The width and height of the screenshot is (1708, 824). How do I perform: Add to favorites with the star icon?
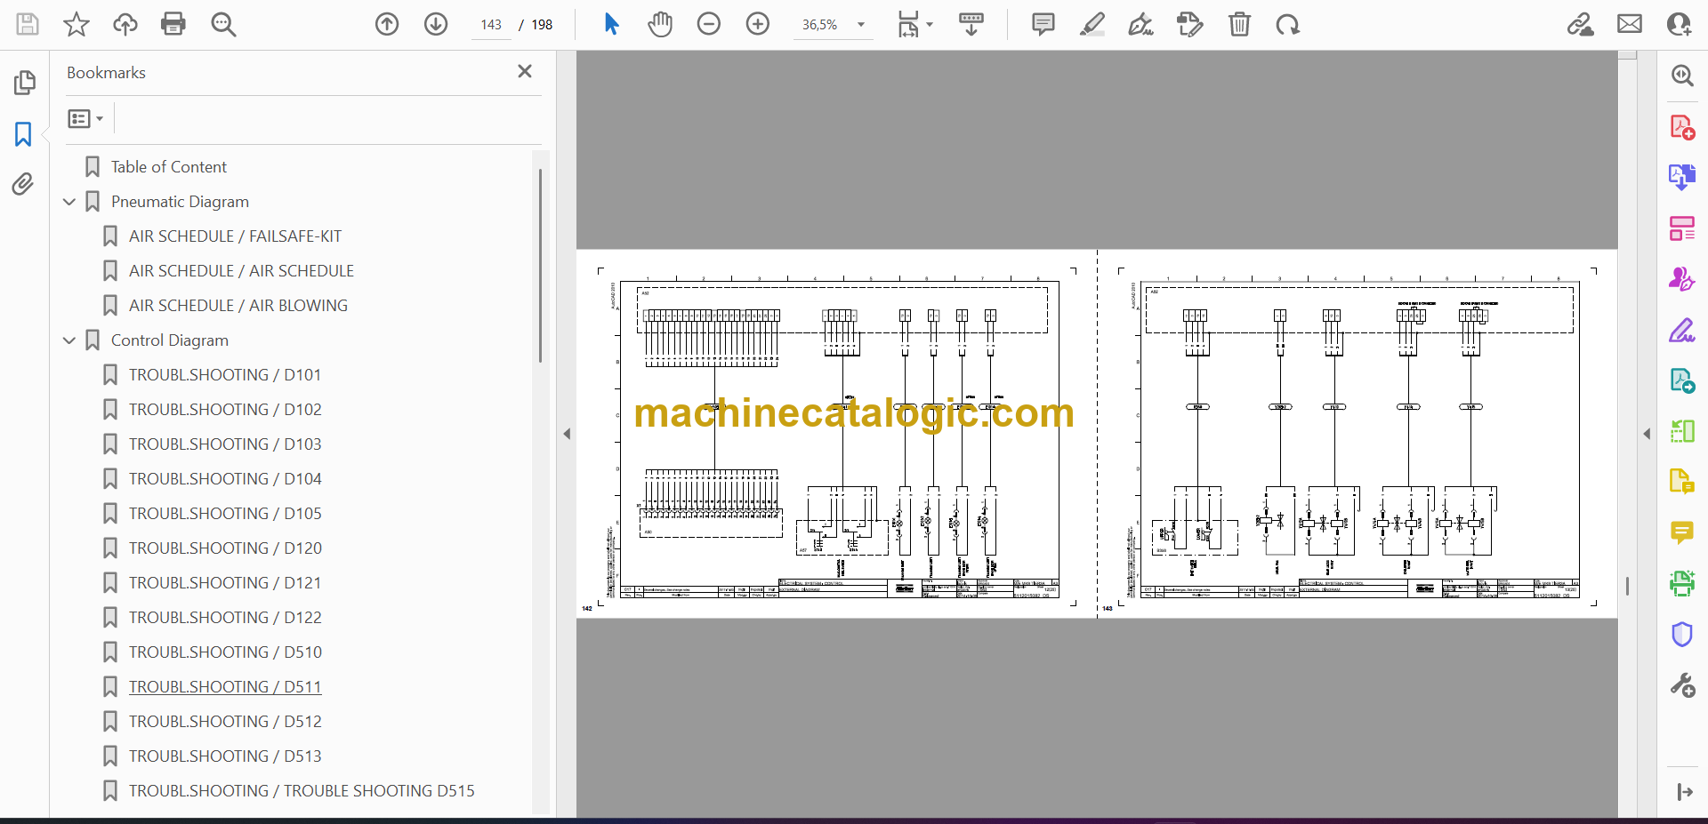pos(77,24)
